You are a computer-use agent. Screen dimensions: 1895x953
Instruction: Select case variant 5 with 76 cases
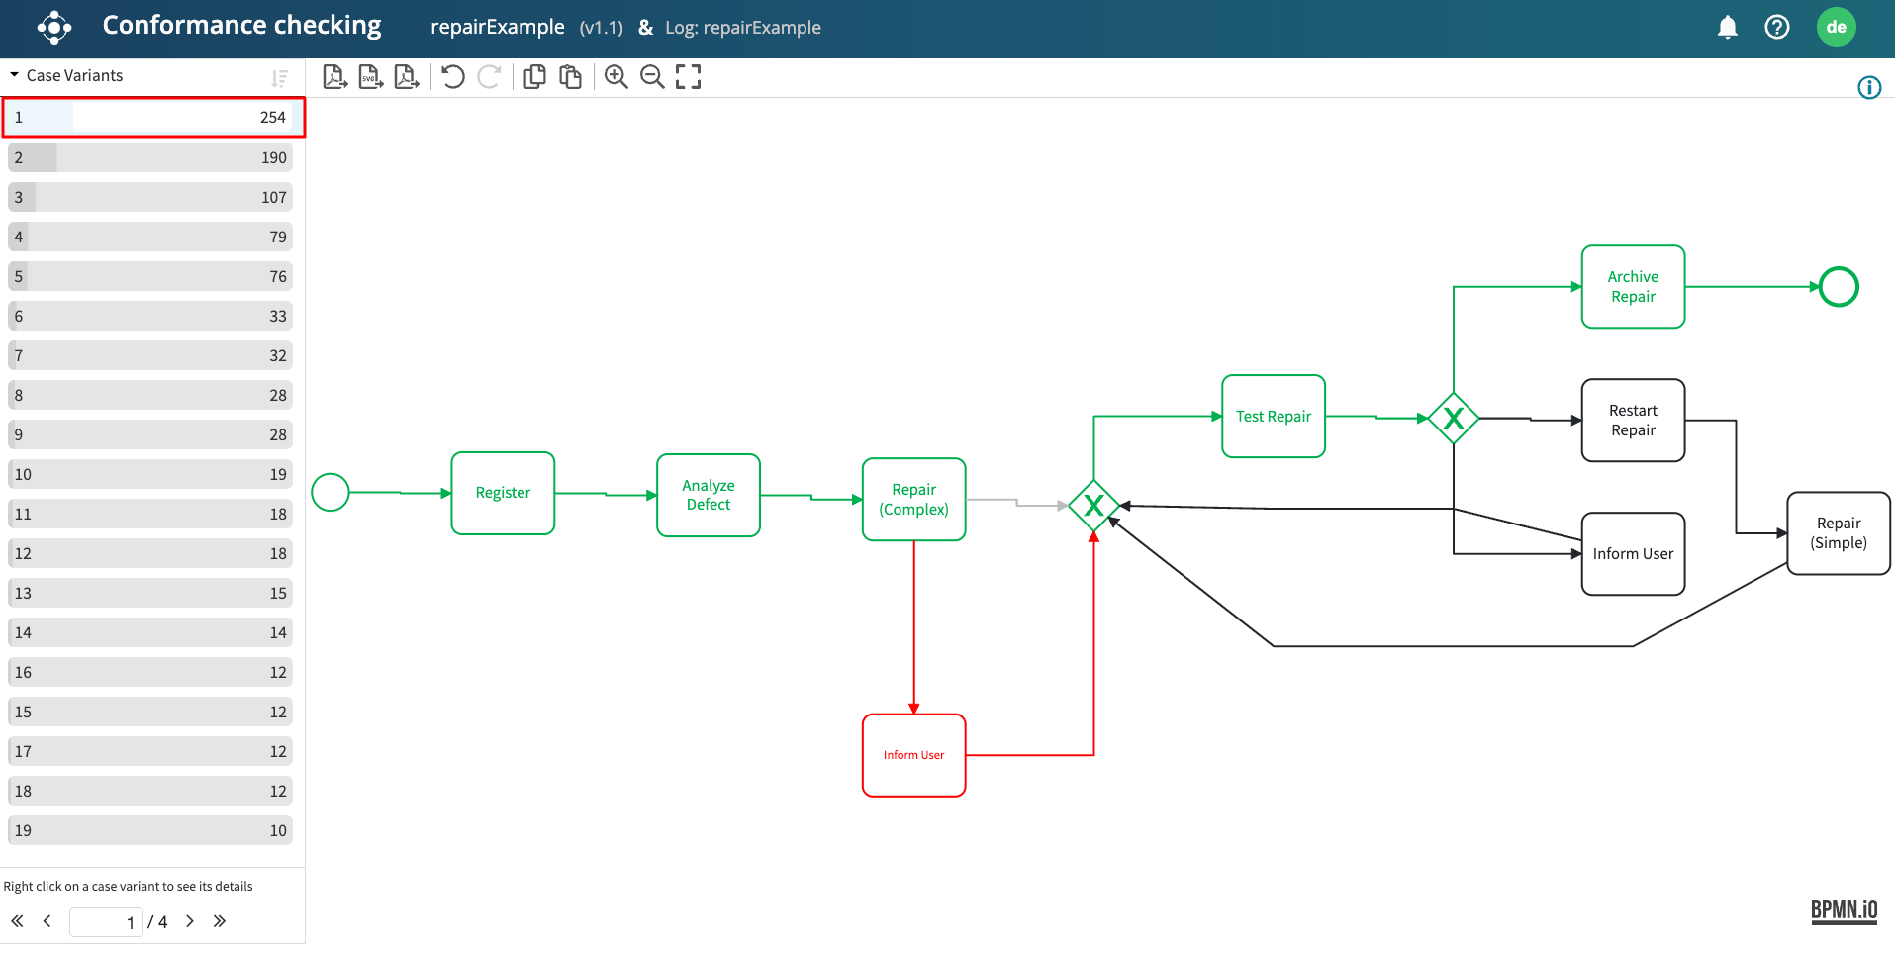pos(150,276)
